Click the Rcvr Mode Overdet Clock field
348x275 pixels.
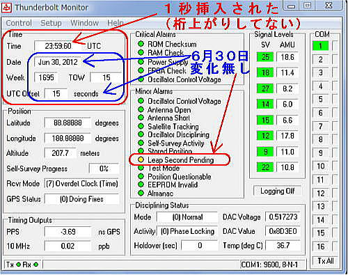tap(81, 184)
